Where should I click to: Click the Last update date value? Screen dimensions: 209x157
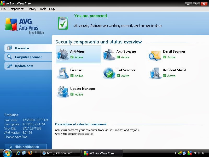(x=34, y=124)
